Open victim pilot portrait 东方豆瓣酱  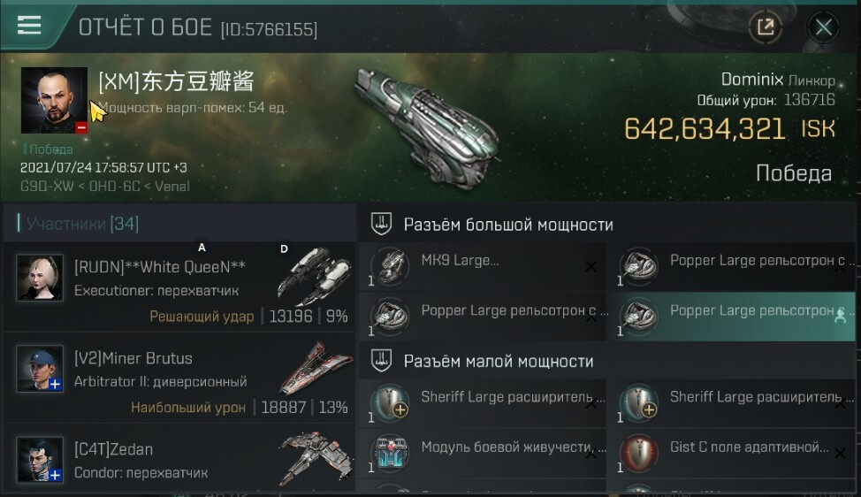pos(54,100)
